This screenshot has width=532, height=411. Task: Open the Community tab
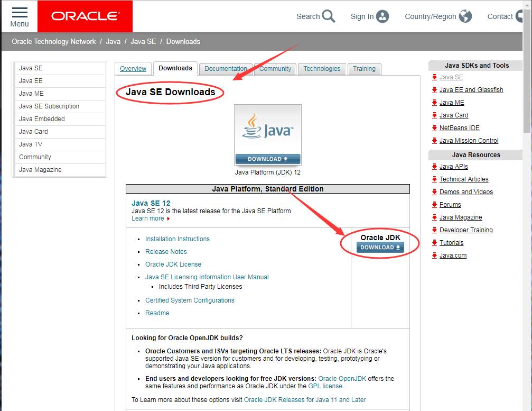(x=275, y=69)
